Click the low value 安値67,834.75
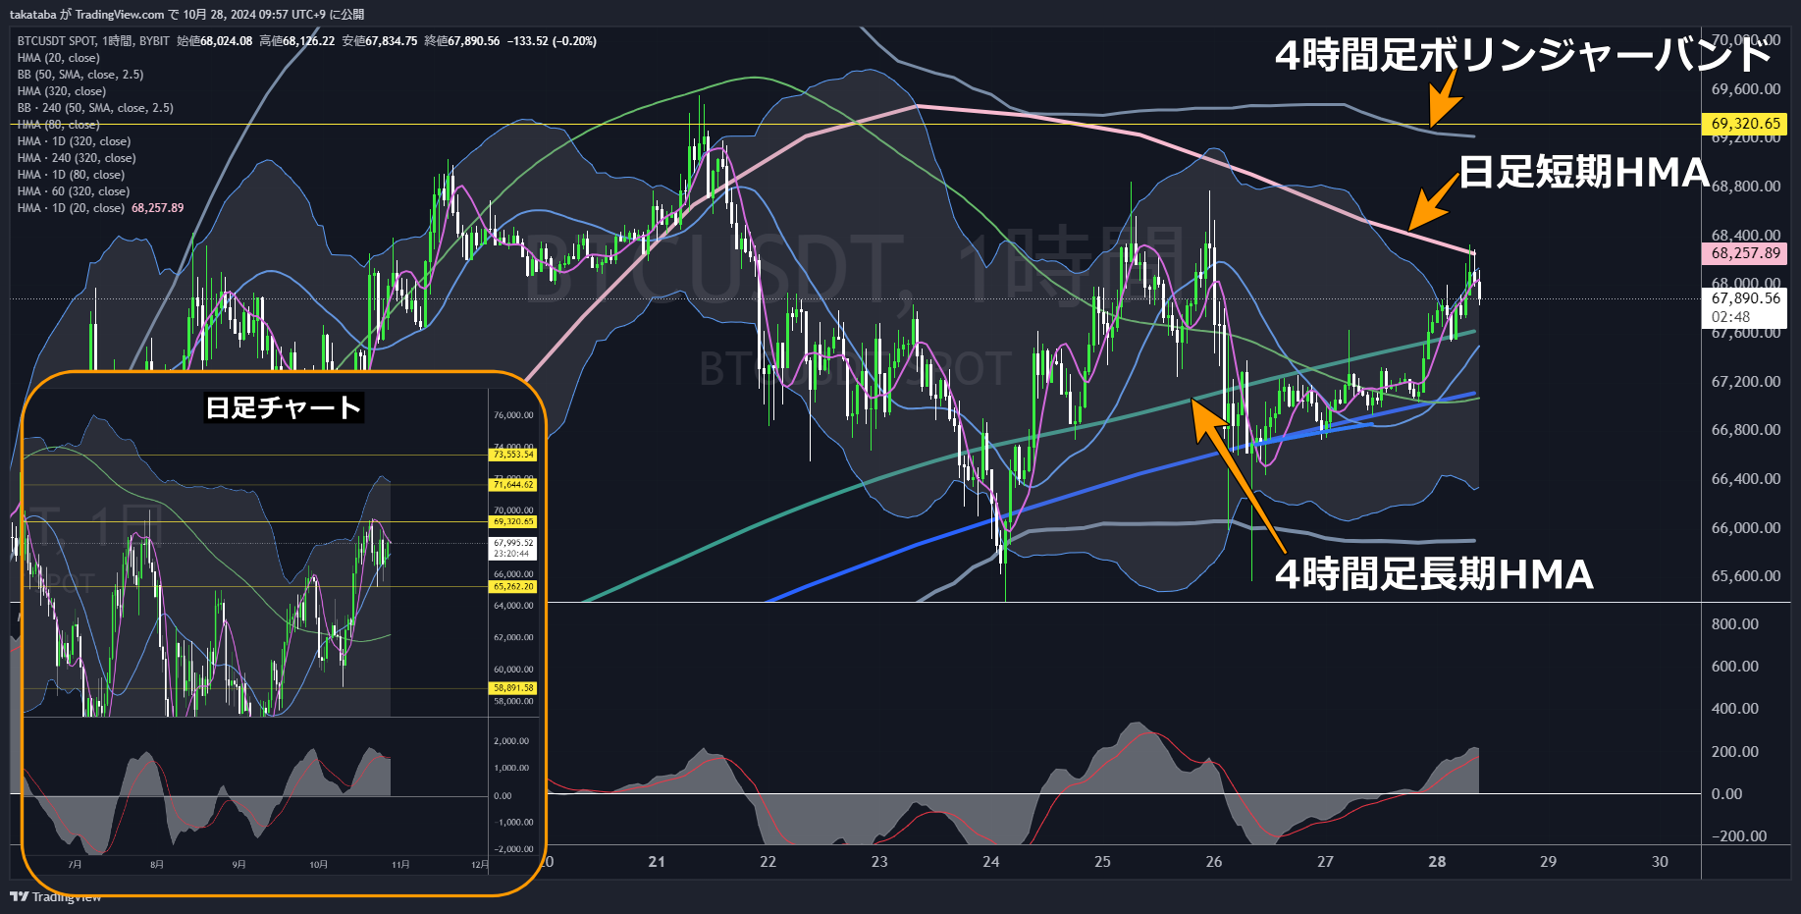Image resolution: width=1801 pixels, height=914 pixels. pyautogui.click(x=379, y=41)
